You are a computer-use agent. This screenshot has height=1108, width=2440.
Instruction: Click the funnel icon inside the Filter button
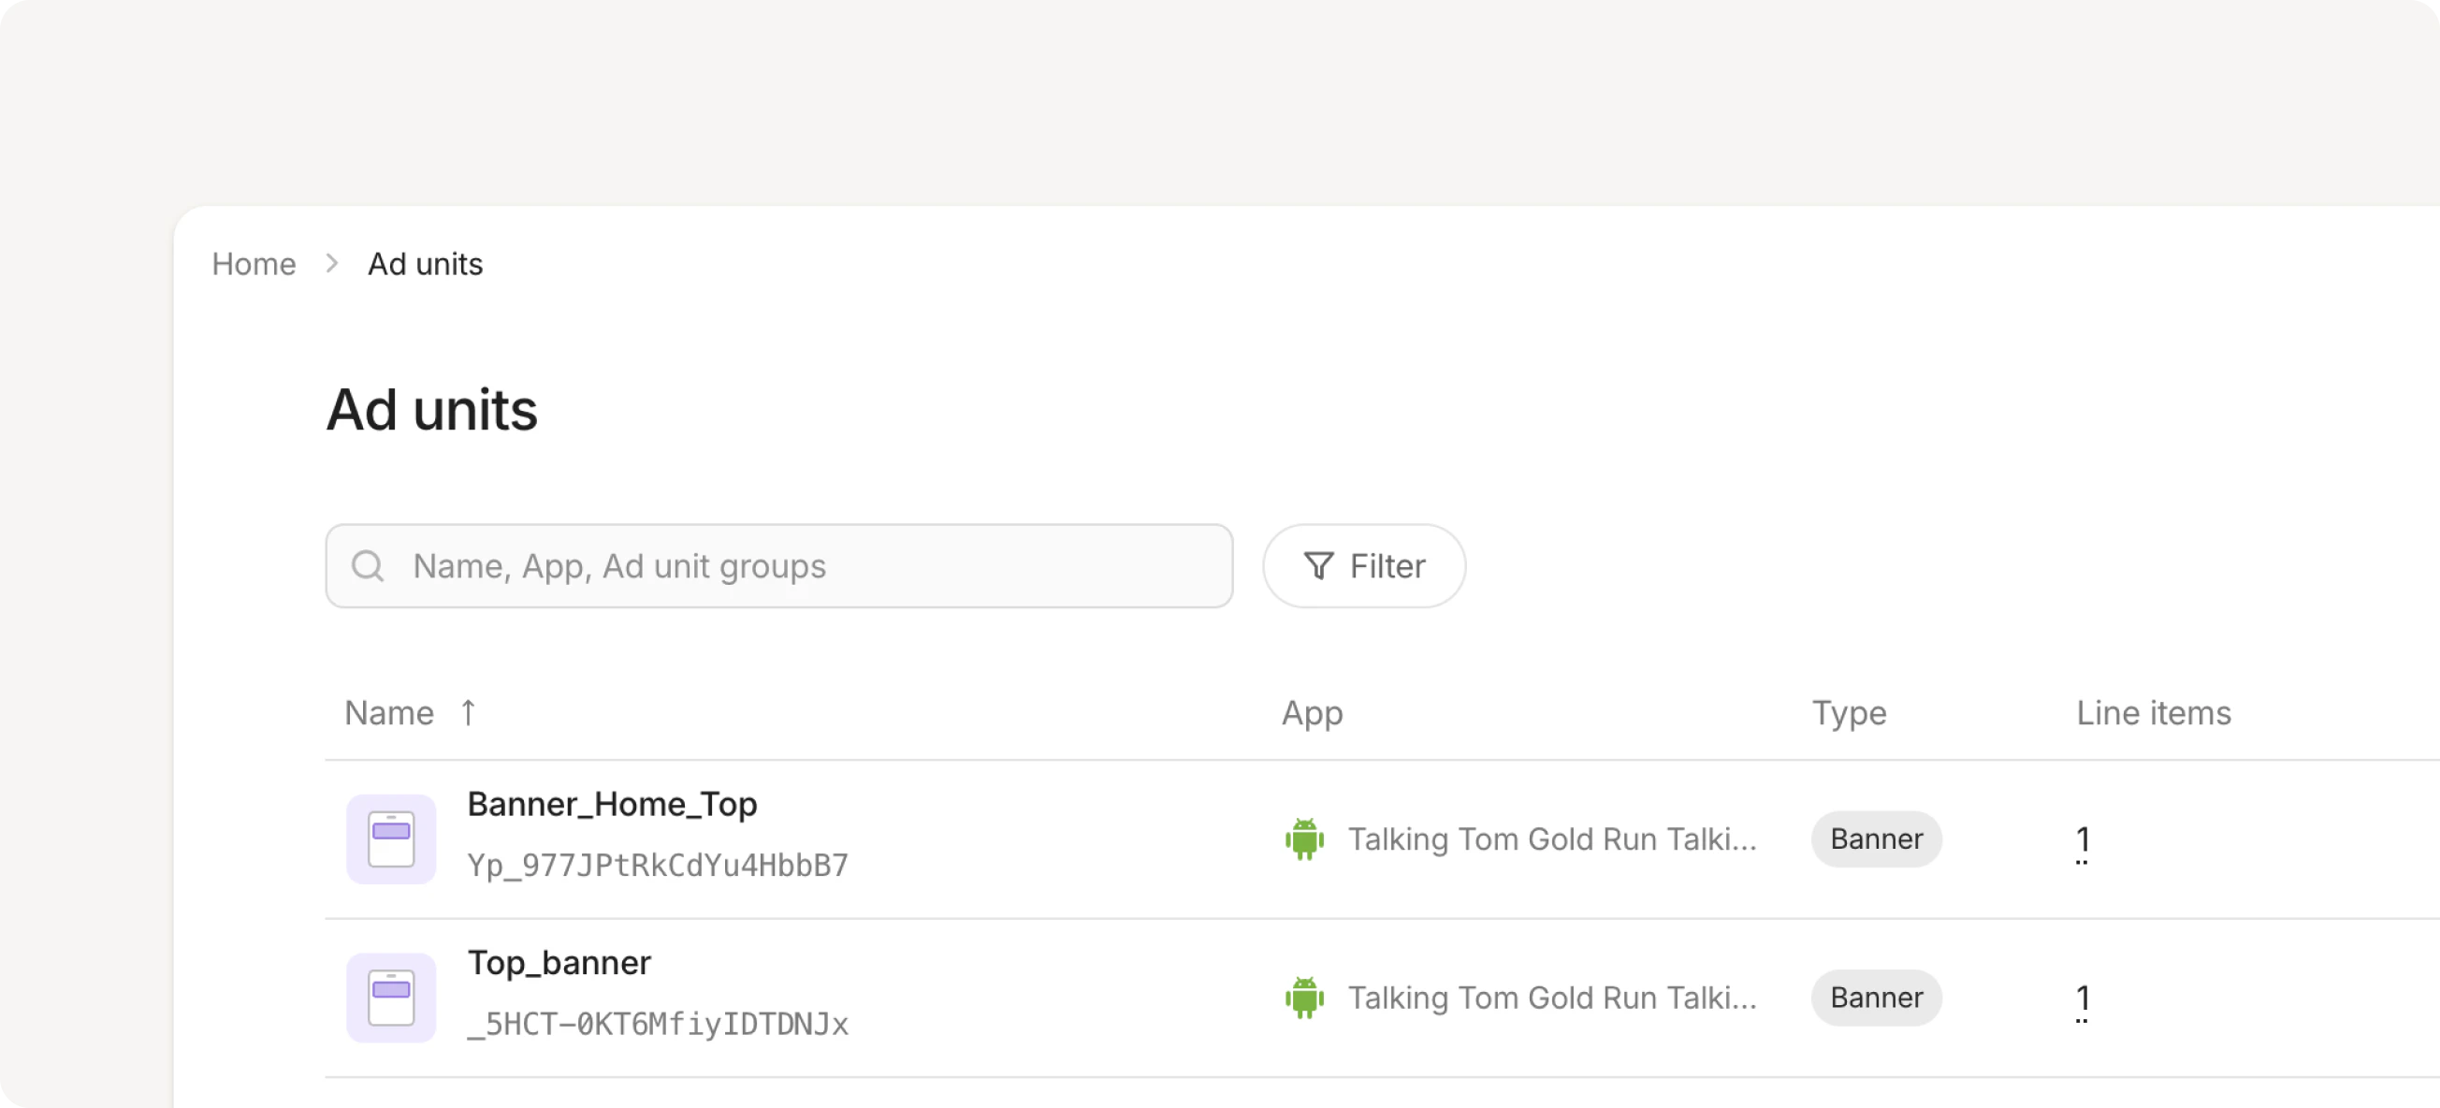point(1321,566)
